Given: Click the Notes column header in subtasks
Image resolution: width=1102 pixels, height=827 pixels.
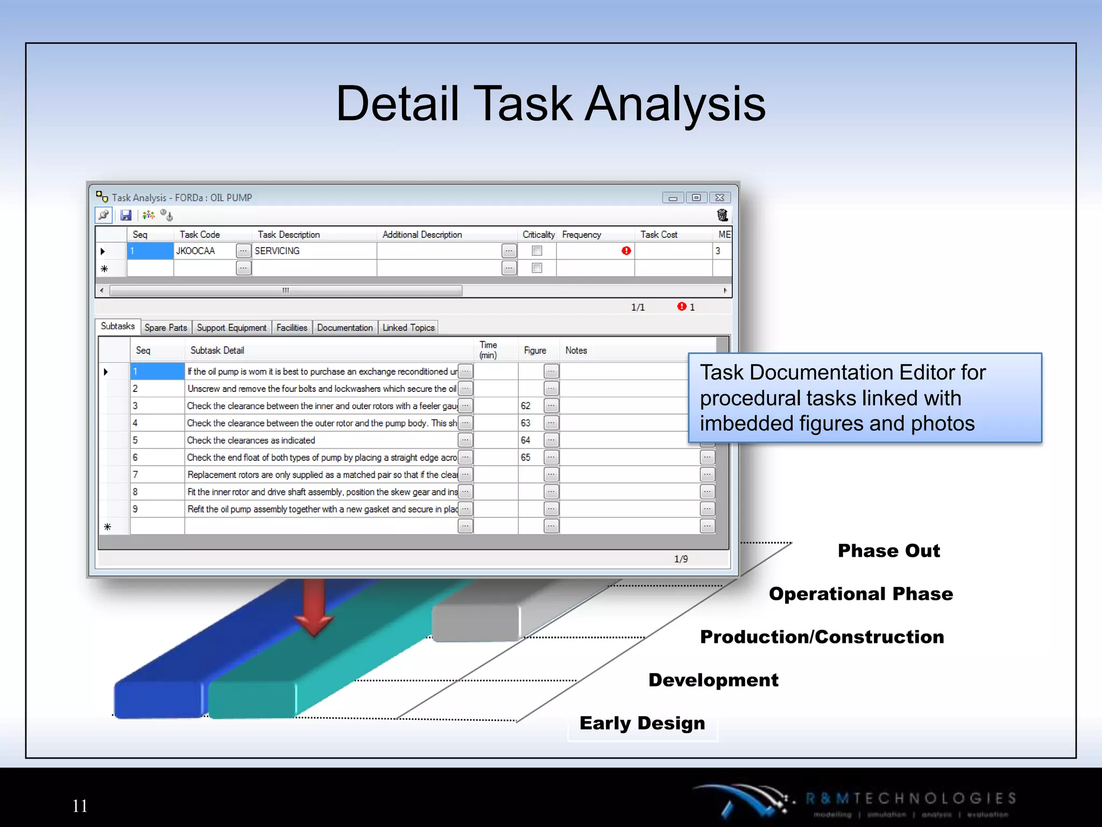Looking at the screenshot, I should pyautogui.click(x=638, y=351).
